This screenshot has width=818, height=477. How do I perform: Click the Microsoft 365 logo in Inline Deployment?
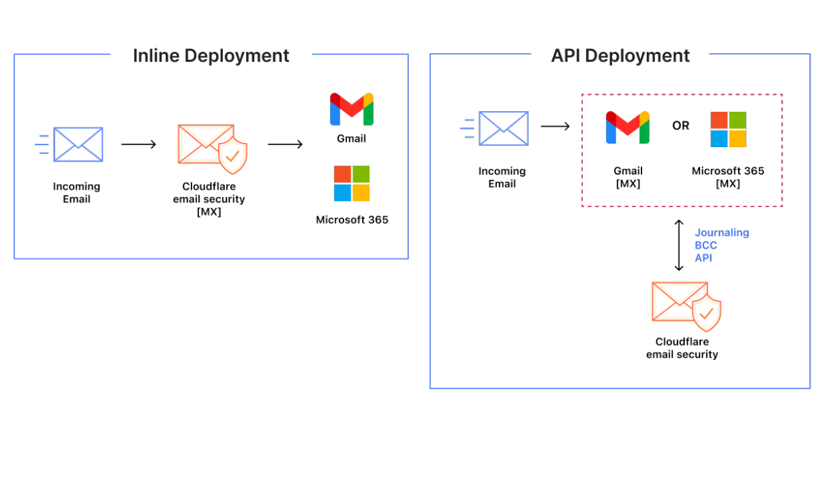[352, 183]
